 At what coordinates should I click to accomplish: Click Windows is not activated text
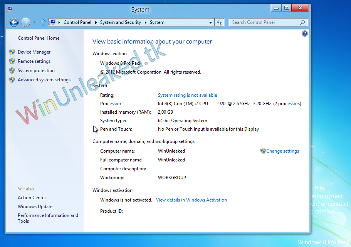pyautogui.click(x=126, y=200)
